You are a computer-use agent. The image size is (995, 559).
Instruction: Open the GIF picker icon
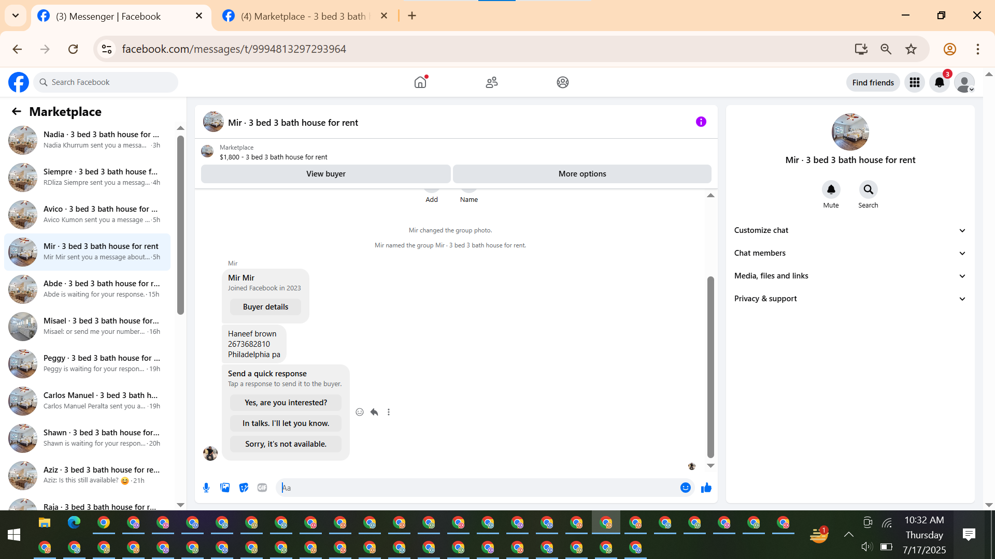point(262,488)
